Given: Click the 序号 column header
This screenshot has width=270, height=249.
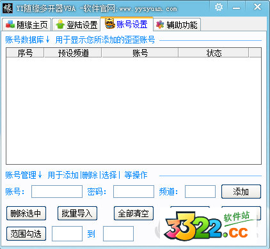Looking at the screenshot, I should (25, 53).
